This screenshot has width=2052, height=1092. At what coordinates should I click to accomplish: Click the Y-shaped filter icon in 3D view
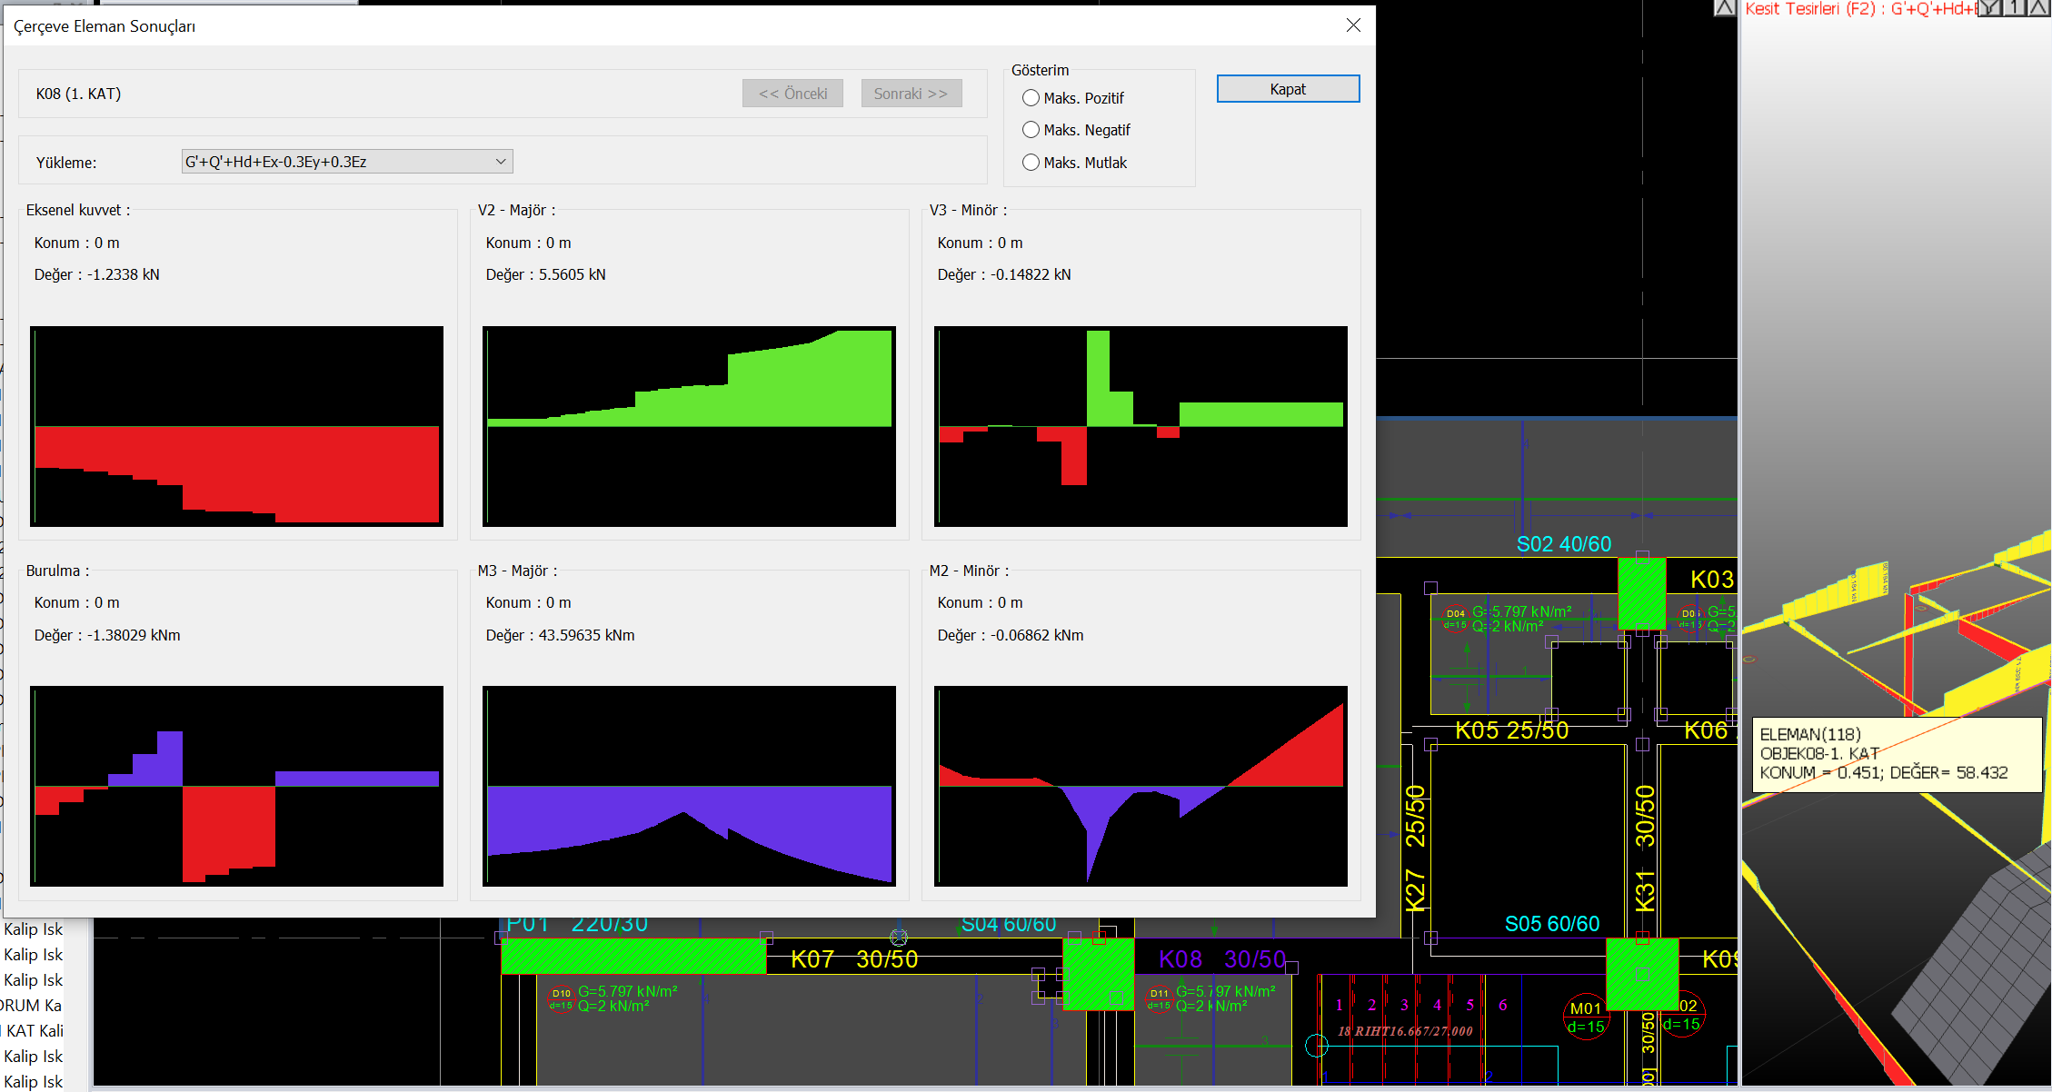[1991, 8]
